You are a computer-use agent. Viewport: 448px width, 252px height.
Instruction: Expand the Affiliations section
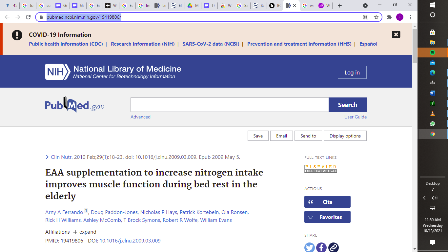click(x=85, y=232)
